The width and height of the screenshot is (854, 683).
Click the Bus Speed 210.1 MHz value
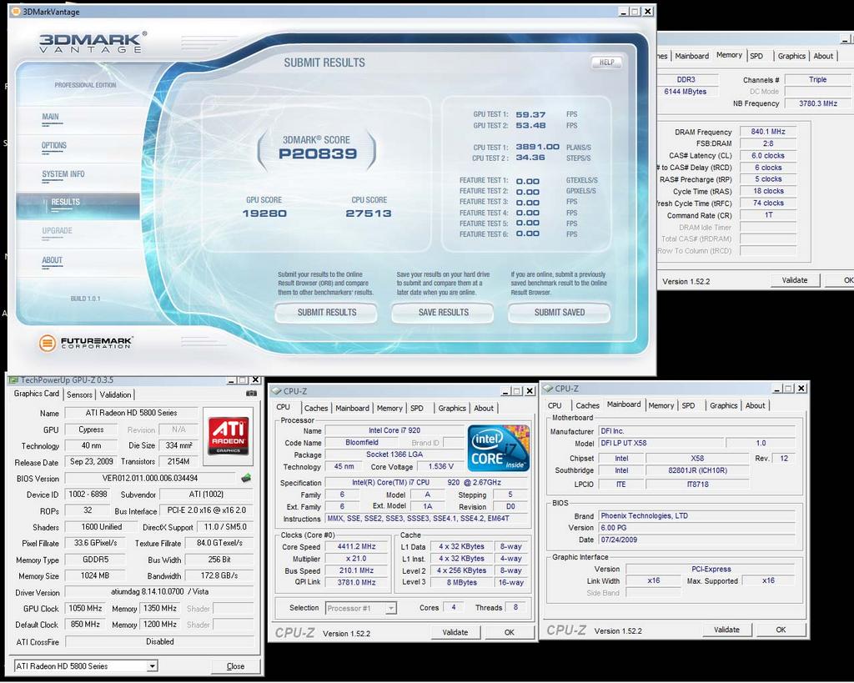(356, 570)
